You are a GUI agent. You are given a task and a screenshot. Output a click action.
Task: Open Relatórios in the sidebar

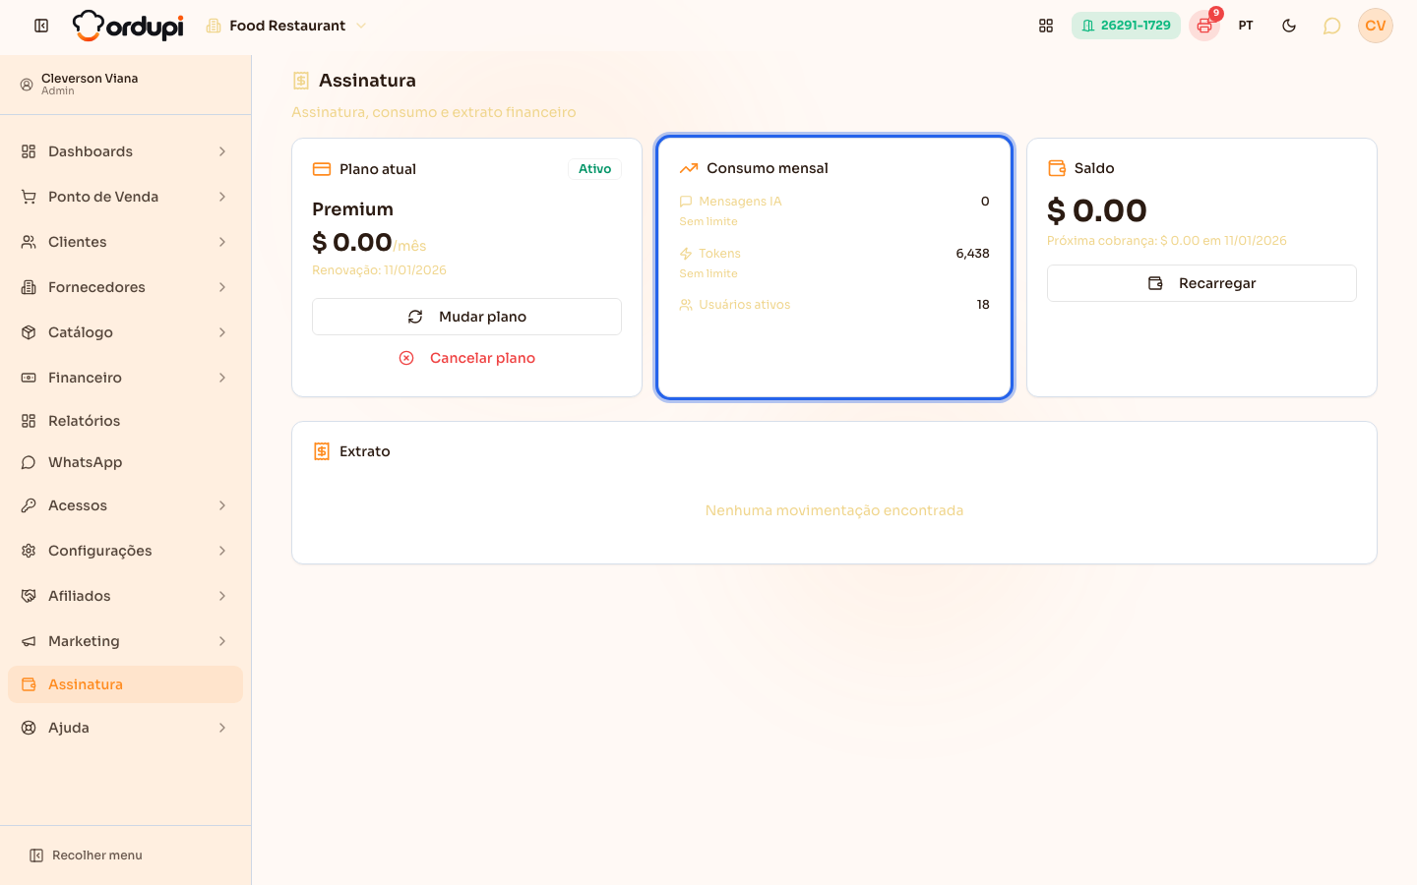[x=125, y=421]
